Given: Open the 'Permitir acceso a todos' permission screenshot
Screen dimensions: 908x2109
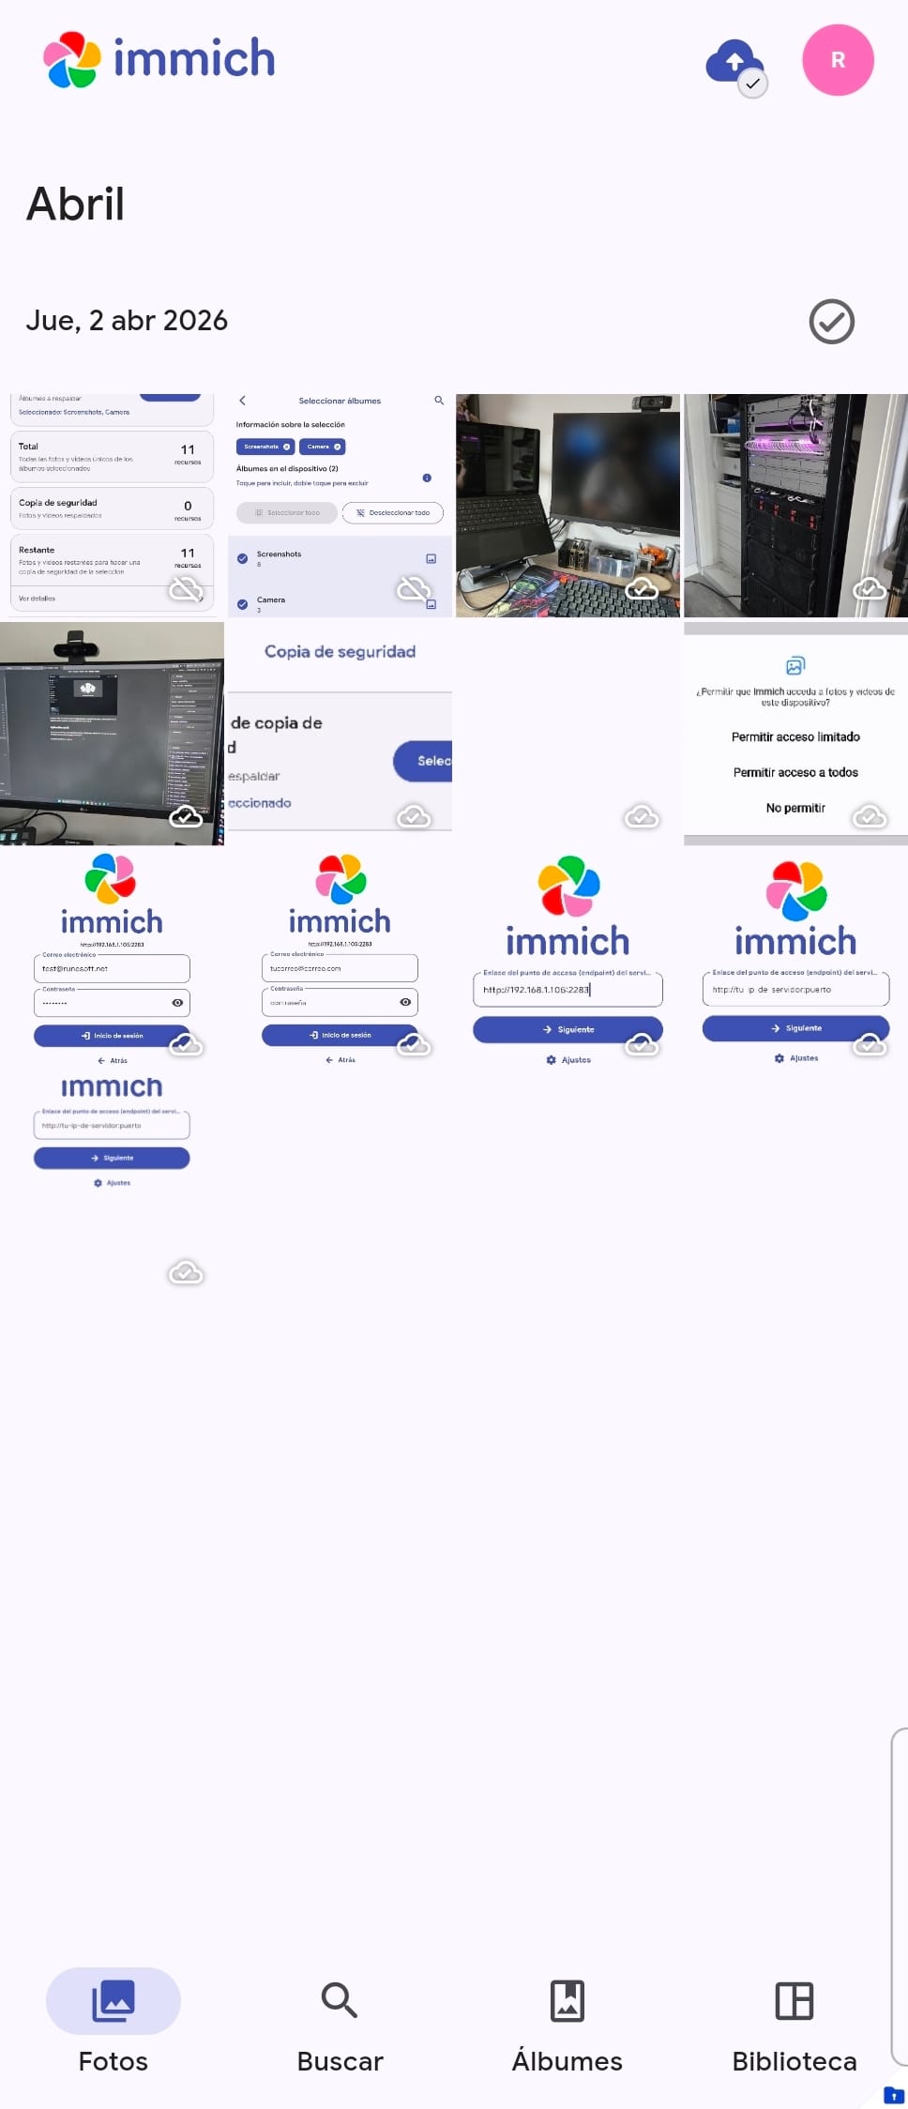Looking at the screenshot, I should click(795, 734).
